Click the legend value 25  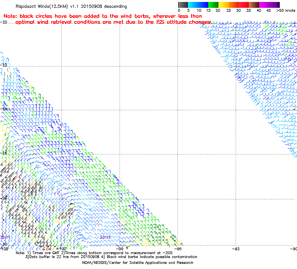point(229,11)
